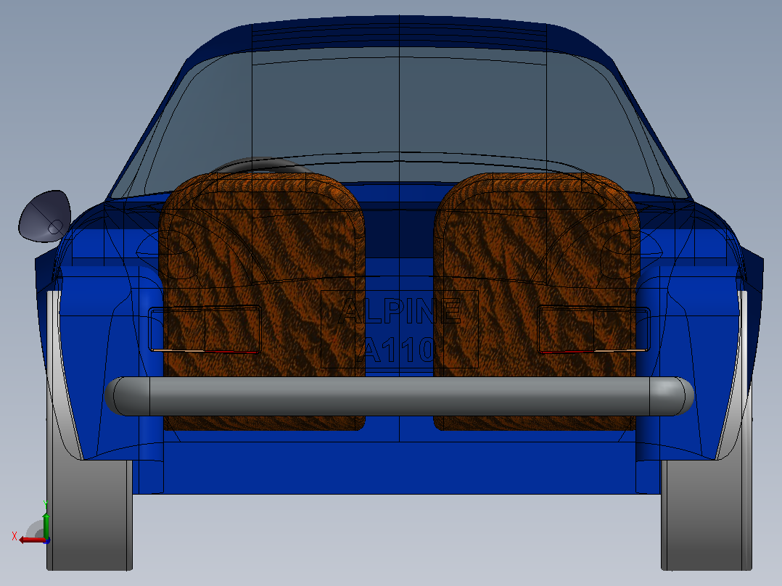Select the left wood-textured seat back
Viewport: 782px width, 586px height.
(x=263, y=301)
